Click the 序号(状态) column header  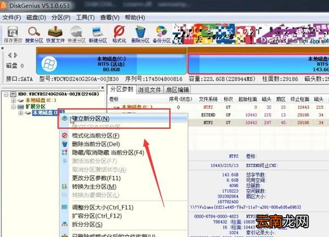pyautogui.click(x=180, y=99)
